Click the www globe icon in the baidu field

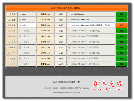pos(20,14)
